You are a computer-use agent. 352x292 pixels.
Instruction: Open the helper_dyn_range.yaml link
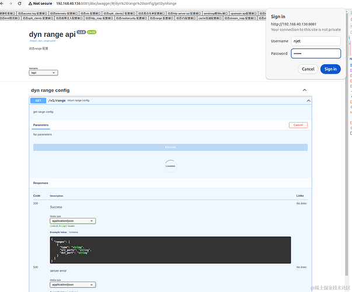(x=42, y=41)
